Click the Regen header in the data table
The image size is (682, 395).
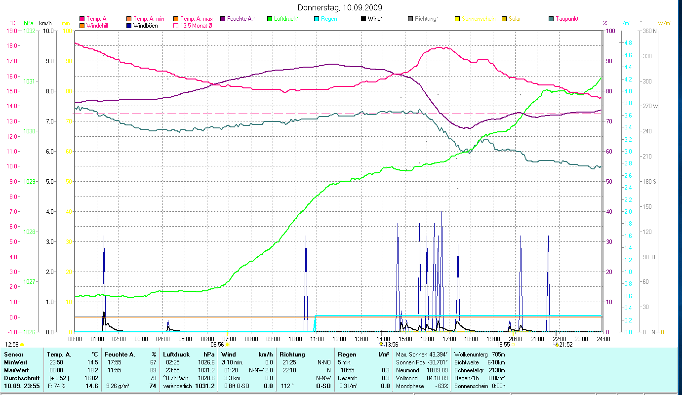[x=346, y=355]
